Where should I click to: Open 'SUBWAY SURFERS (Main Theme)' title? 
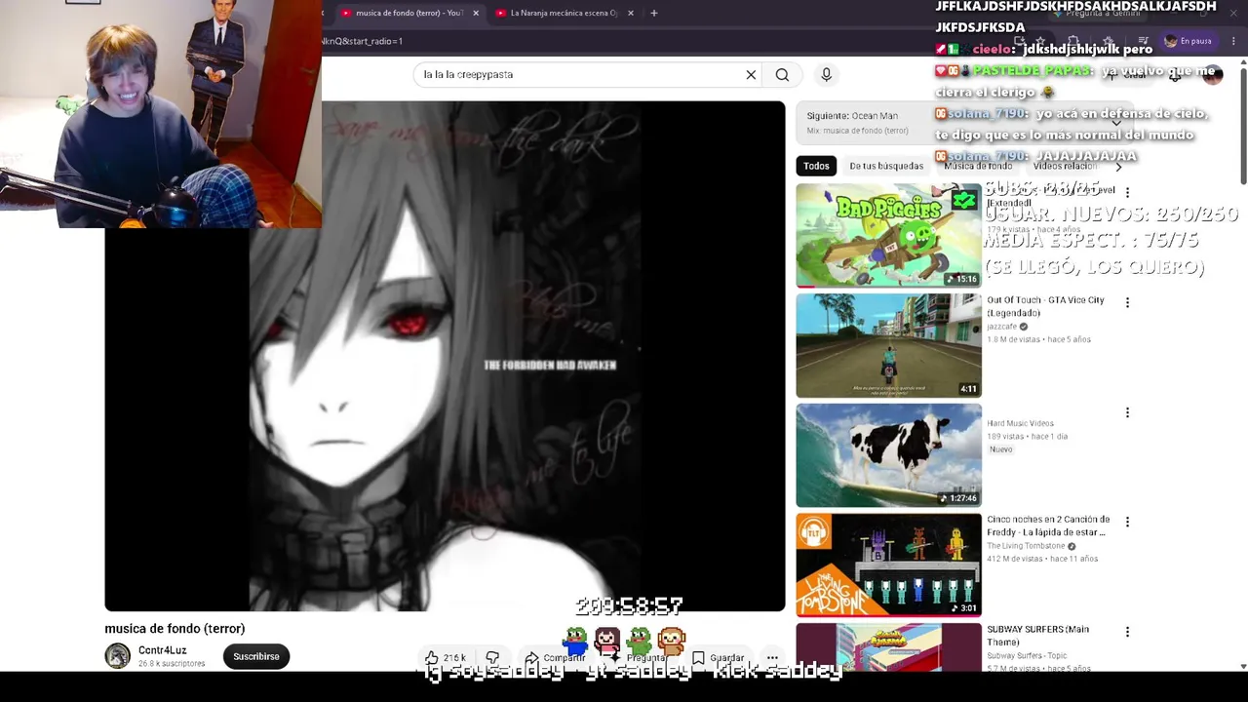[x=1037, y=636]
